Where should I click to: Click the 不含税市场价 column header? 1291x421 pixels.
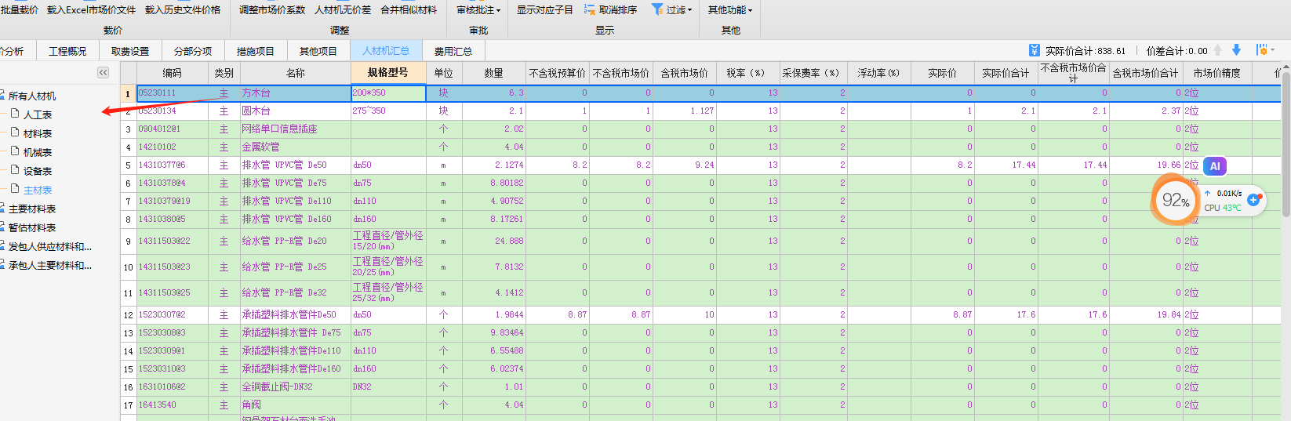coord(621,73)
